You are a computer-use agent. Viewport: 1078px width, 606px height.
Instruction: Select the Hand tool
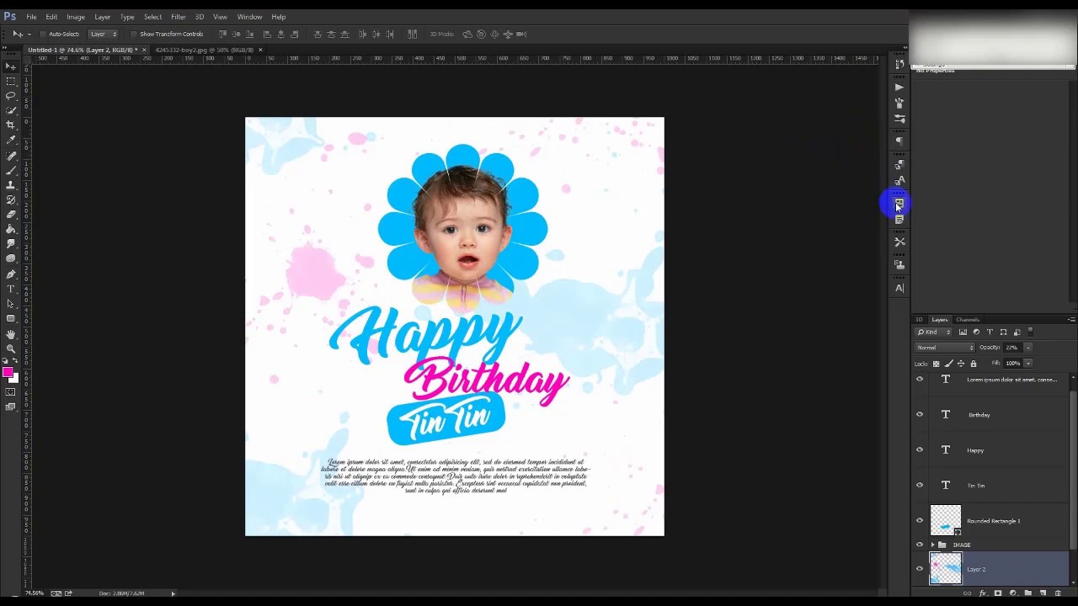(11, 334)
